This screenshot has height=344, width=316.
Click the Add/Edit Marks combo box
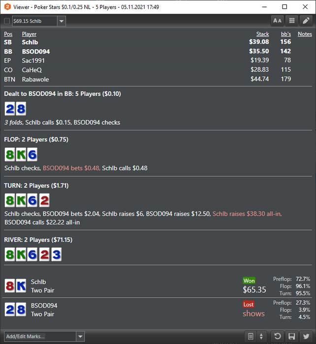tap(44, 336)
